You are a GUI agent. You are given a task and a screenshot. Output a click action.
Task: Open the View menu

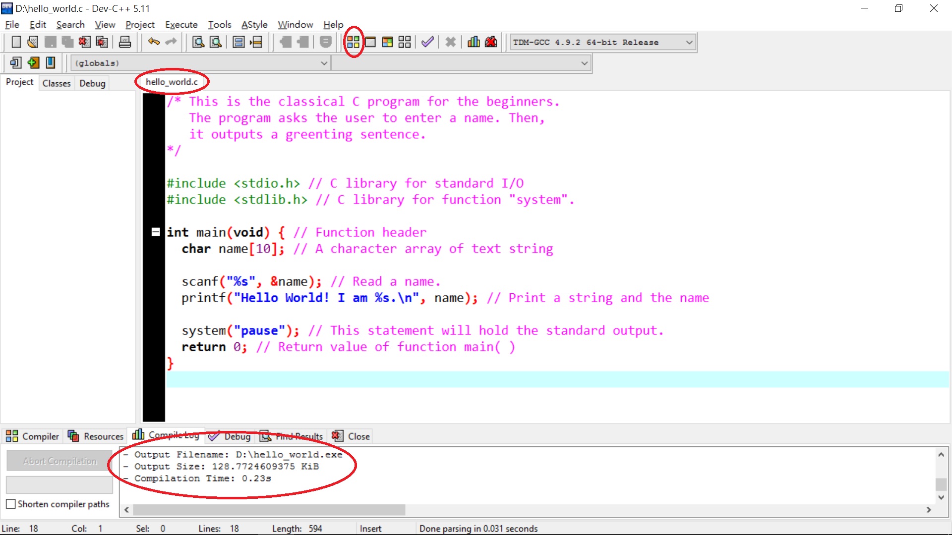[x=105, y=24]
